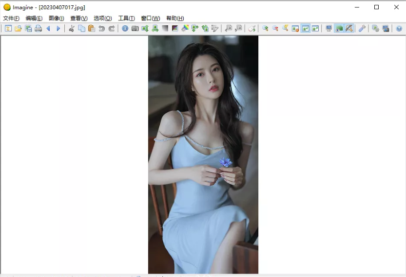The width and height of the screenshot is (406, 277).
Task: Click the screen capture camera icon
Action: (135, 29)
